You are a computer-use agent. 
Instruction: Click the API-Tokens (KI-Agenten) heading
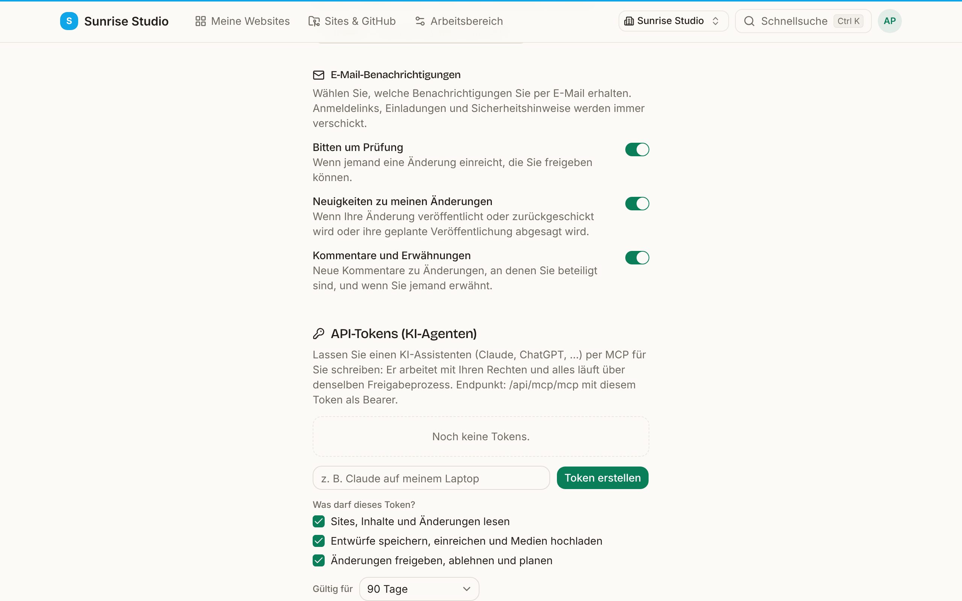[404, 334]
